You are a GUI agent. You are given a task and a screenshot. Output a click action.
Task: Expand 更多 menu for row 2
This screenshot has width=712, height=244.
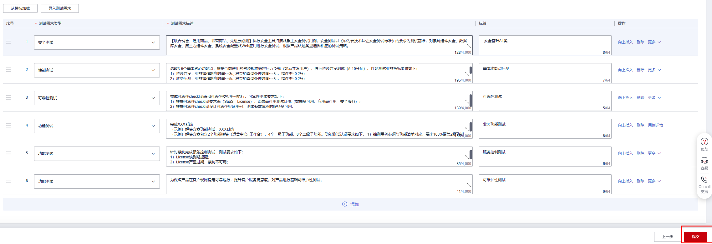654,70
